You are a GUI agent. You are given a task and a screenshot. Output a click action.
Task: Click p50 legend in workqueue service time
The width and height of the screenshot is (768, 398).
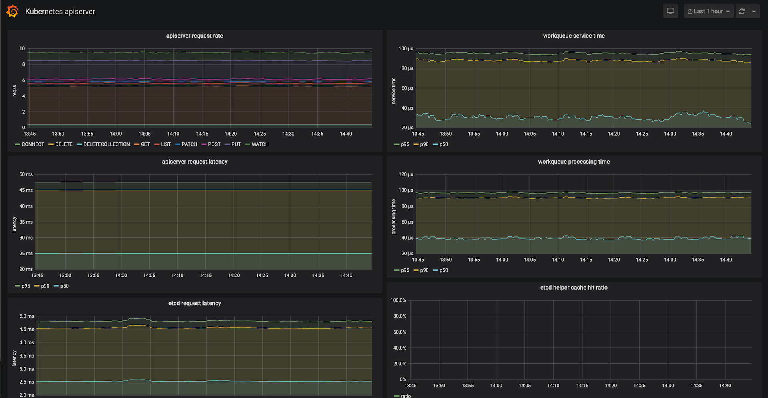[x=443, y=144]
